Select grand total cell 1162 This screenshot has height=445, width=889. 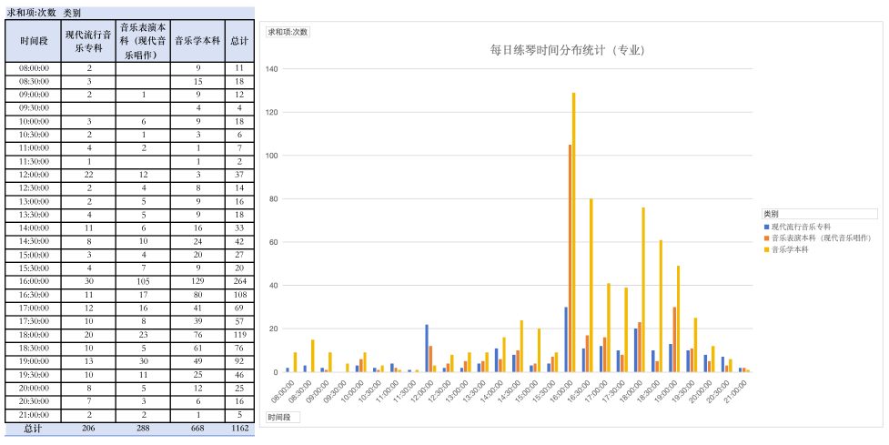[239, 429]
